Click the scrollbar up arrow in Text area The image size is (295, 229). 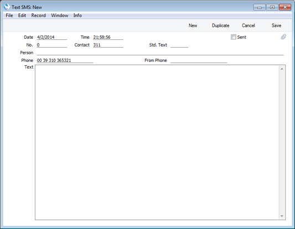click(282, 69)
